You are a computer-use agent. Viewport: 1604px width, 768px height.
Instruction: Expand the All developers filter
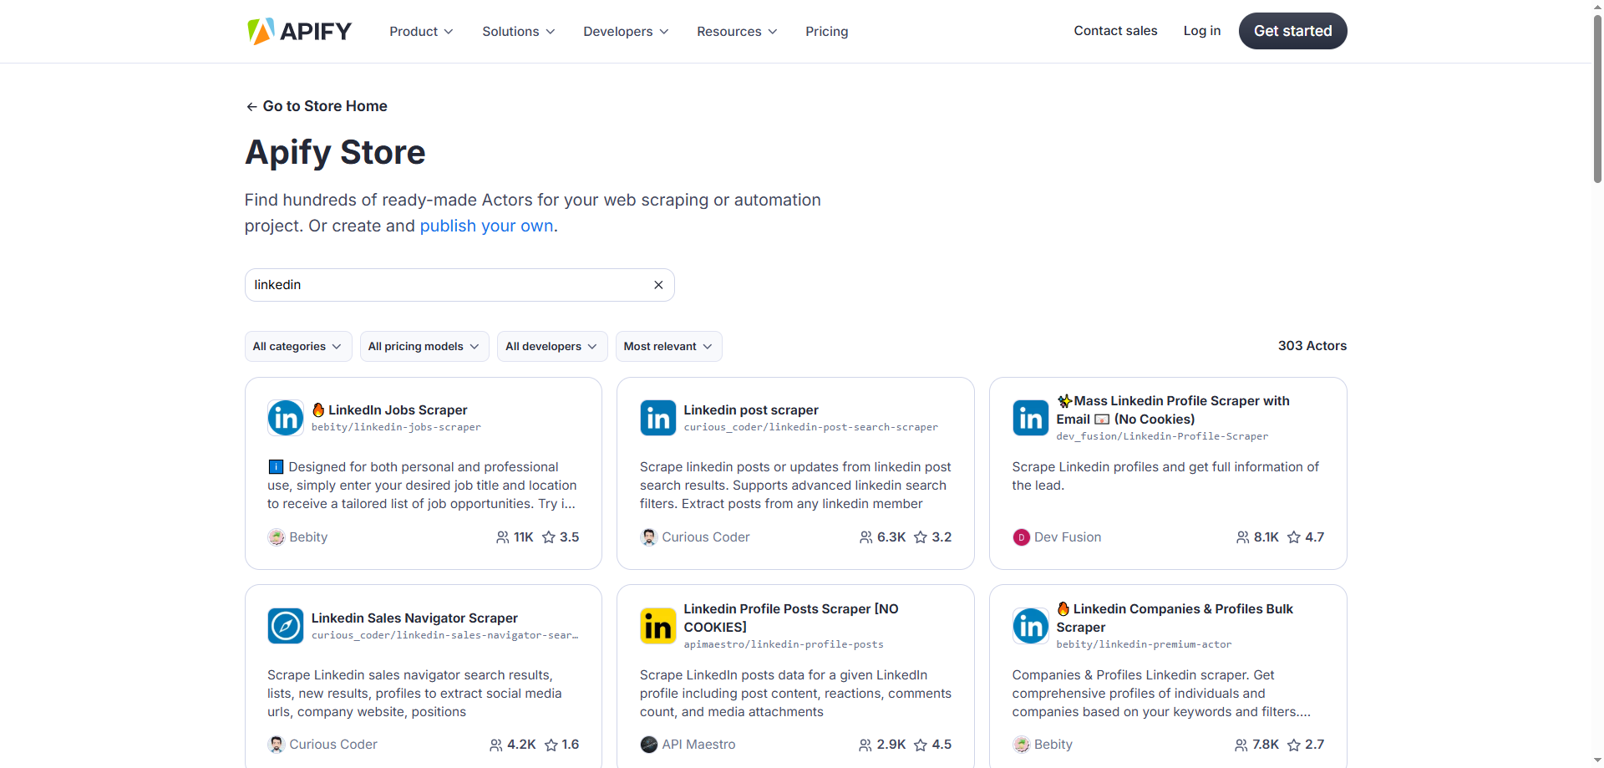coord(551,346)
